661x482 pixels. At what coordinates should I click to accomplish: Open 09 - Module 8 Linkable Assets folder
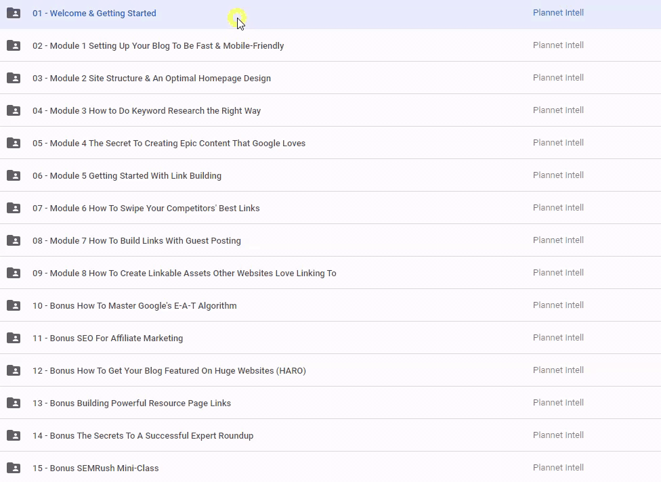(x=184, y=273)
